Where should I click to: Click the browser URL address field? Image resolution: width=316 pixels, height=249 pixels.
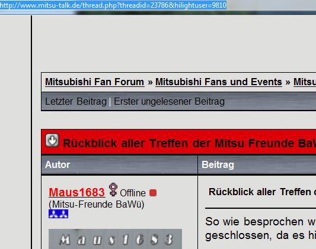pyautogui.click(x=158, y=5)
